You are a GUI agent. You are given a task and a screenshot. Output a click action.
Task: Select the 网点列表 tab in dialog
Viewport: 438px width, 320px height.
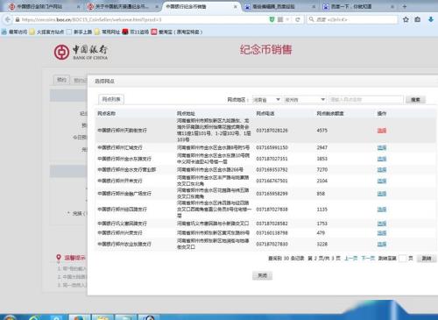[111, 99]
